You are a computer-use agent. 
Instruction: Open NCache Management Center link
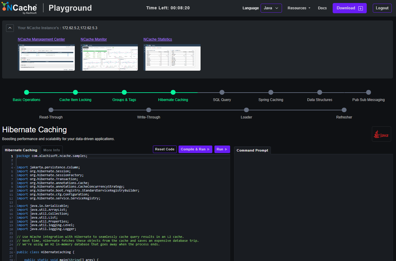pyautogui.click(x=41, y=39)
